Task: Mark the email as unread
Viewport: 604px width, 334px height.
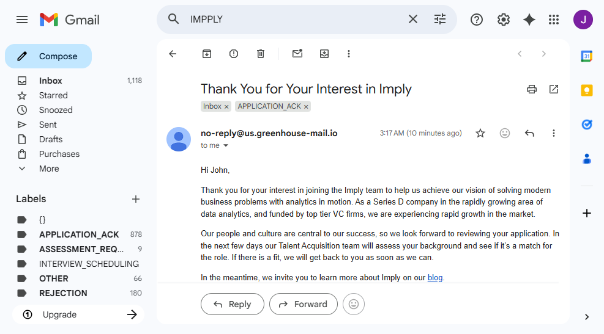Action: tap(297, 54)
